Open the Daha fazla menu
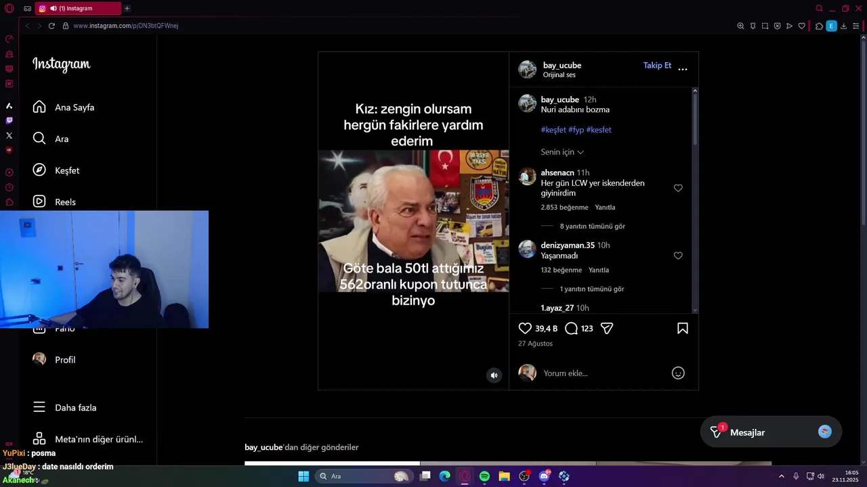The height and width of the screenshot is (487, 867). tap(65, 408)
